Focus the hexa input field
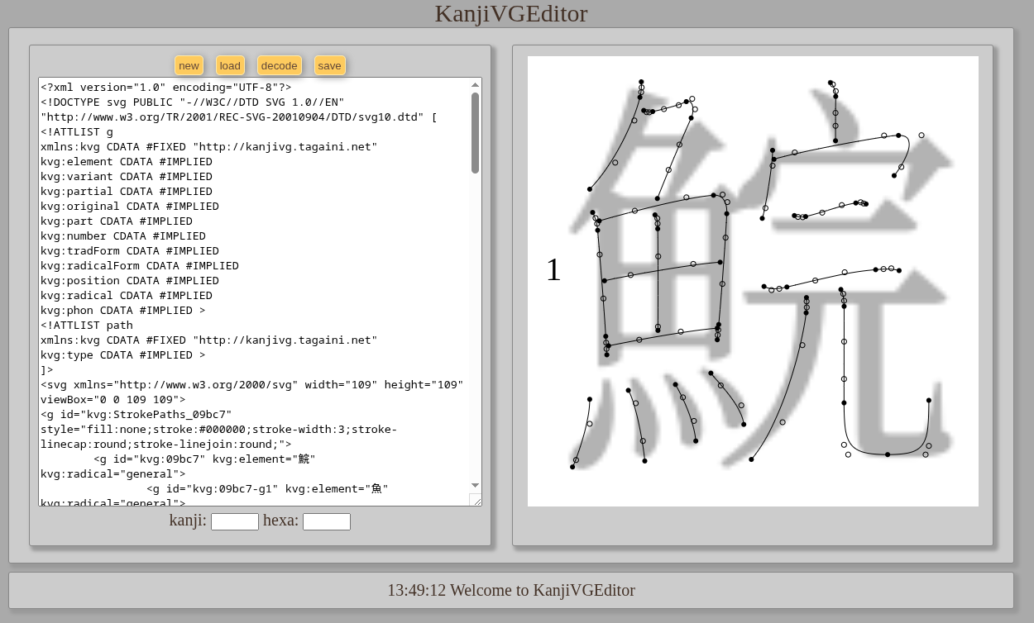Screen dimensions: 1034x623 point(327,521)
